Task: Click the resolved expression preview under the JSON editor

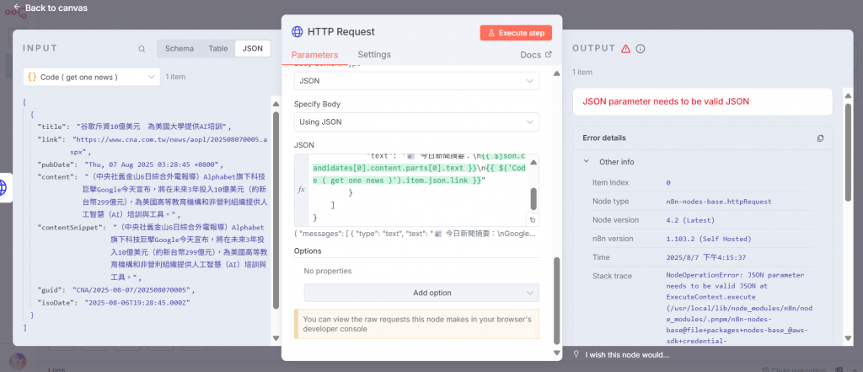Action: click(415, 234)
